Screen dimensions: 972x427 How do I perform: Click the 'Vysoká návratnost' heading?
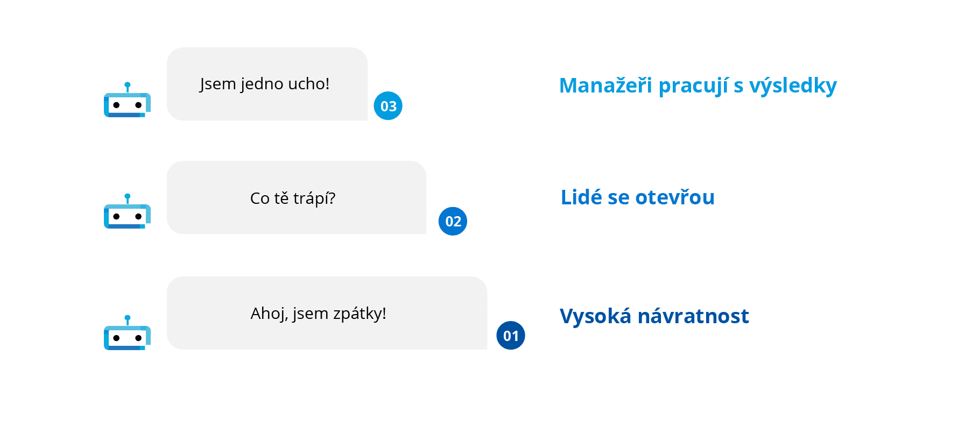click(x=654, y=316)
